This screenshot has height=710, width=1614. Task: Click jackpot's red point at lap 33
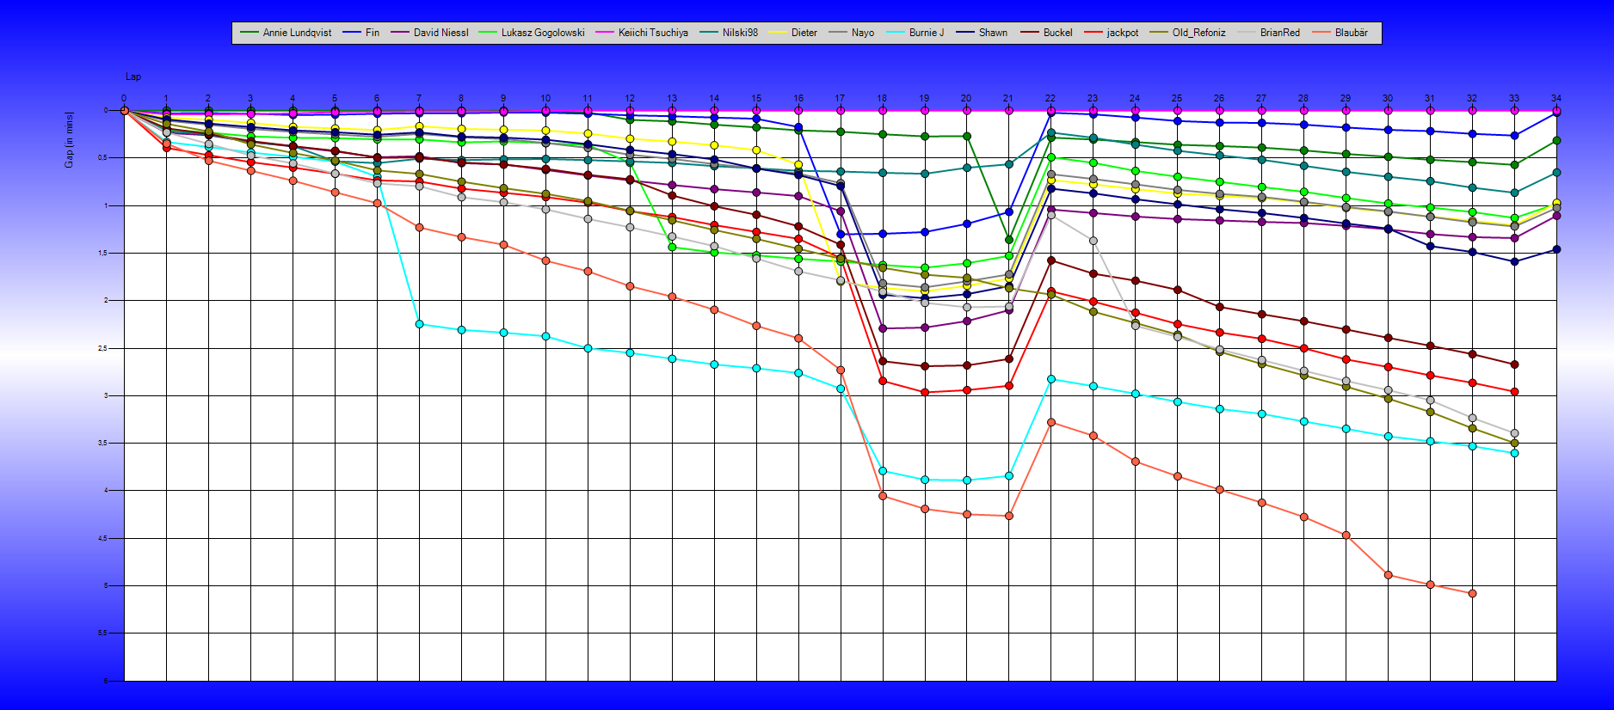coord(1514,391)
